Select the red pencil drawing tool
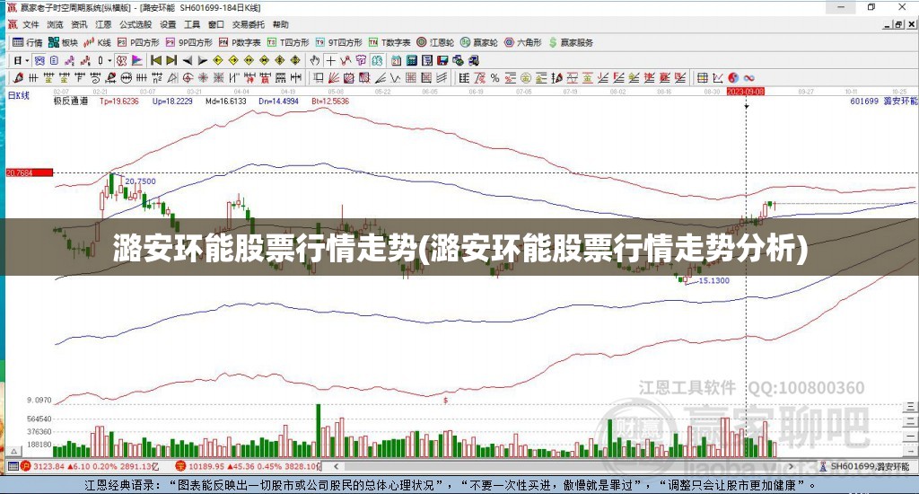The height and width of the screenshot is (494, 919). pyautogui.click(x=18, y=77)
